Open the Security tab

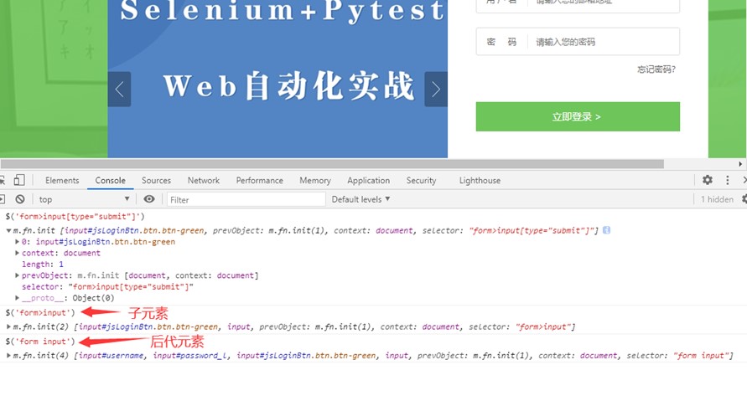(421, 180)
